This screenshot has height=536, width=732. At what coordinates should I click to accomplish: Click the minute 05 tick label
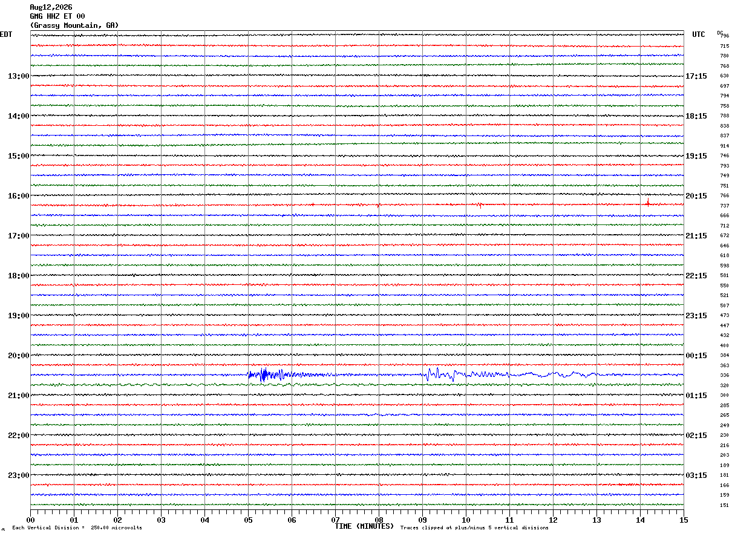click(x=248, y=520)
